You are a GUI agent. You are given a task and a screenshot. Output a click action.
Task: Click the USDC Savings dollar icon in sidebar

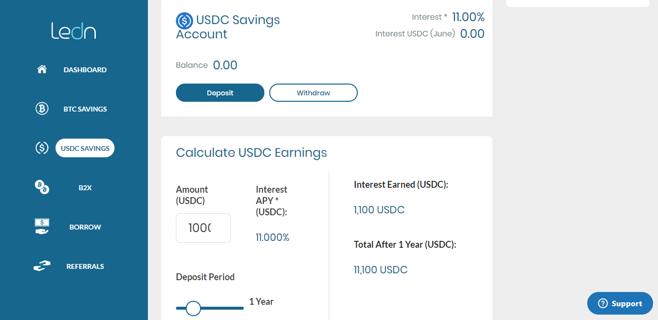[x=42, y=148]
